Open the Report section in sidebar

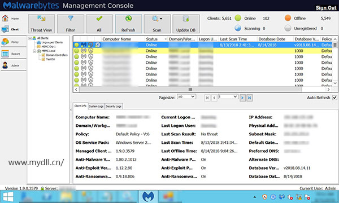(13, 54)
